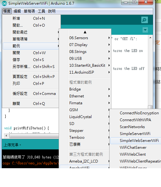Open the 工具 menu
The height and width of the screenshot is (187, 161).
[41, 11]
